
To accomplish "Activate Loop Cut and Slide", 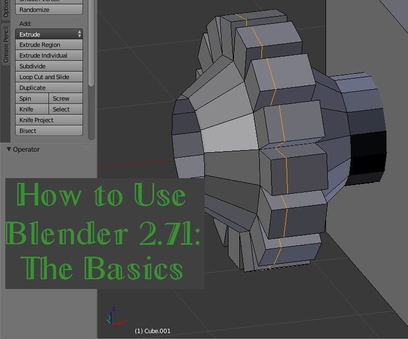I will pyautogui.click(x=49, y=77).
